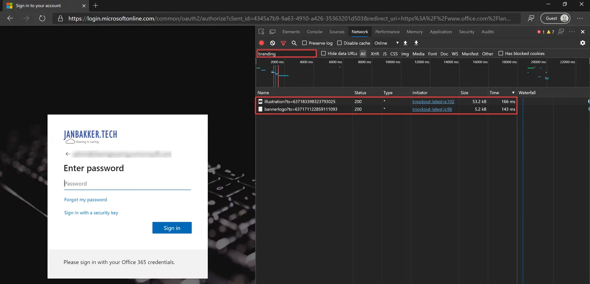Open the network settings gear icon
Screen dimensions: 590x284
pyautogui.click(x=583, y=43)
